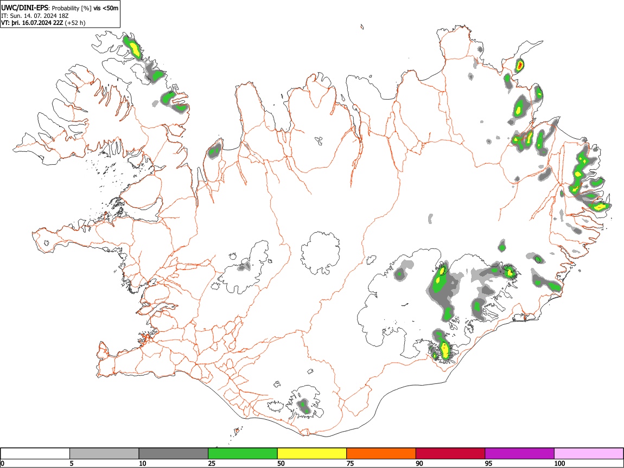Click the 'UWC/DINI-EPS' title text
The height and width of the screenshot is (468, 624).
point(26,8)
